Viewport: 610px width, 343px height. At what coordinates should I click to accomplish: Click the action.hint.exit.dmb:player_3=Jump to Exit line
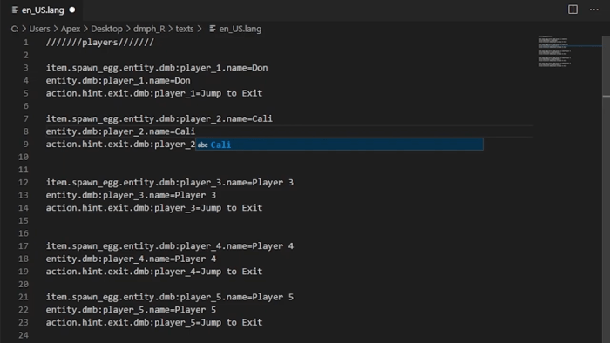(154, 208)
